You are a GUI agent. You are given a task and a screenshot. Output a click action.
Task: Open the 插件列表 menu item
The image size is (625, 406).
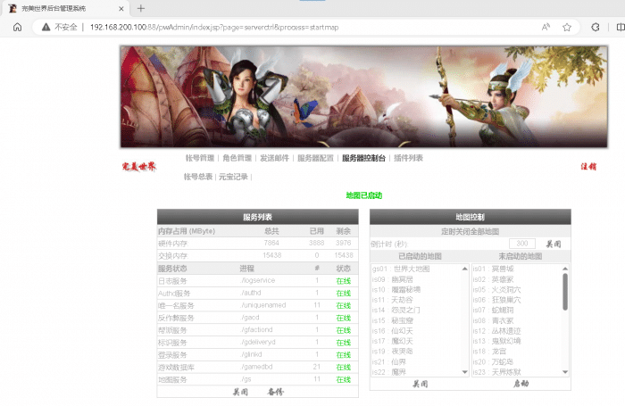pyautogui.click(x=408, y=158)
